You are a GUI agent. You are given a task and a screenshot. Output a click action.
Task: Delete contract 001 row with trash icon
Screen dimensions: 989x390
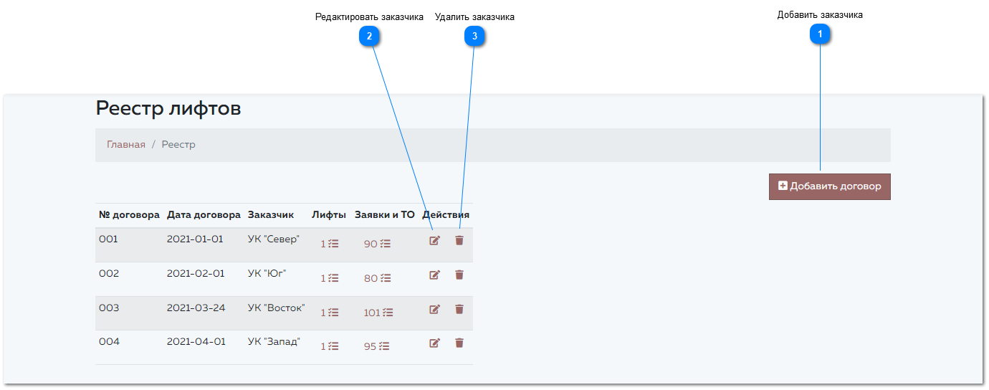[x=459, y=240]
